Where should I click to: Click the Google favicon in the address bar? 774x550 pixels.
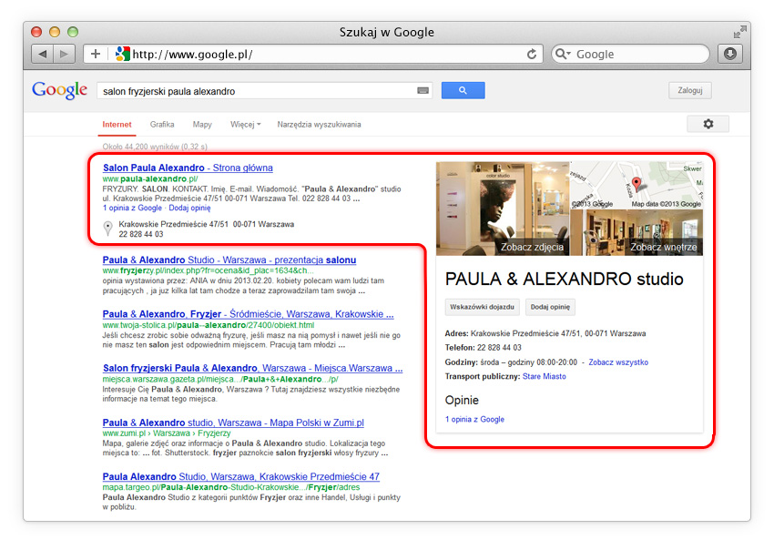point(122,54)
